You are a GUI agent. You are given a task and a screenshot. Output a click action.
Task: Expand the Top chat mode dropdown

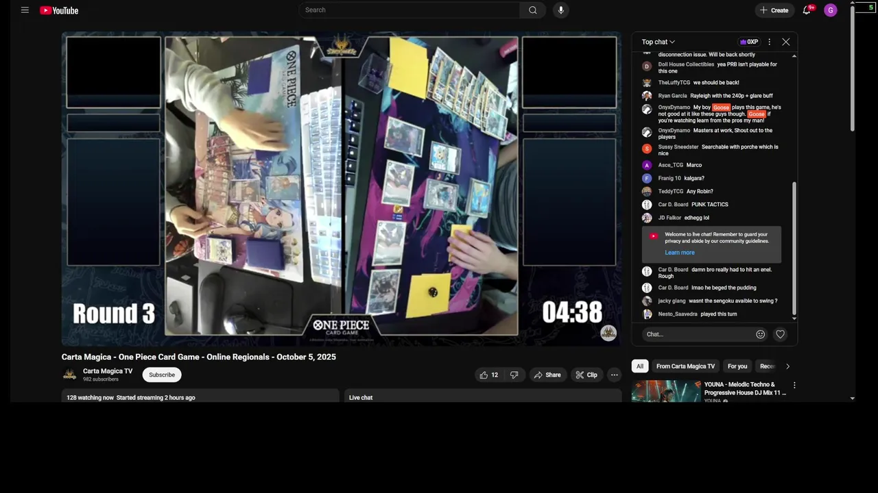pos(658,42)
